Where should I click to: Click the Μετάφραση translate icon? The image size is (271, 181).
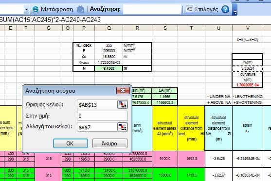click(x=36, y=9)
